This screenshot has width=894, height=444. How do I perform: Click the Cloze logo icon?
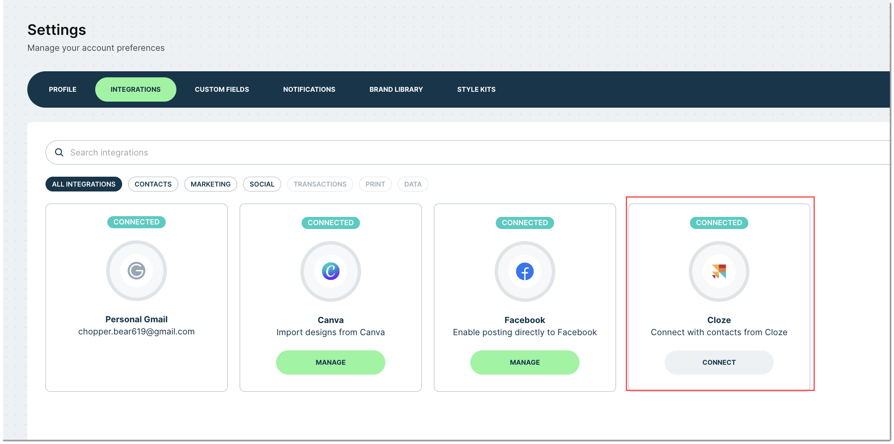719,271
